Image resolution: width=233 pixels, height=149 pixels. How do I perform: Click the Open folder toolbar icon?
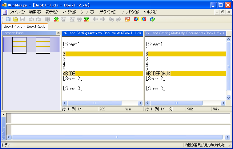click(15, 19)
